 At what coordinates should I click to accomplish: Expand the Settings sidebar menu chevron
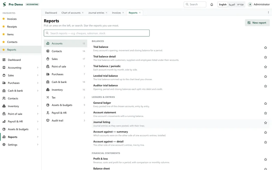(38, 144)
